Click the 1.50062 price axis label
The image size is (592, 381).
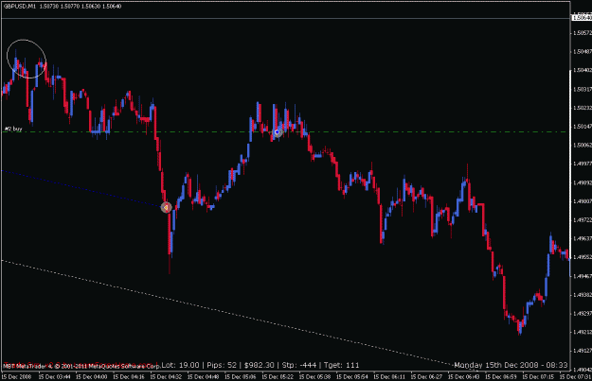coord(583,145)
